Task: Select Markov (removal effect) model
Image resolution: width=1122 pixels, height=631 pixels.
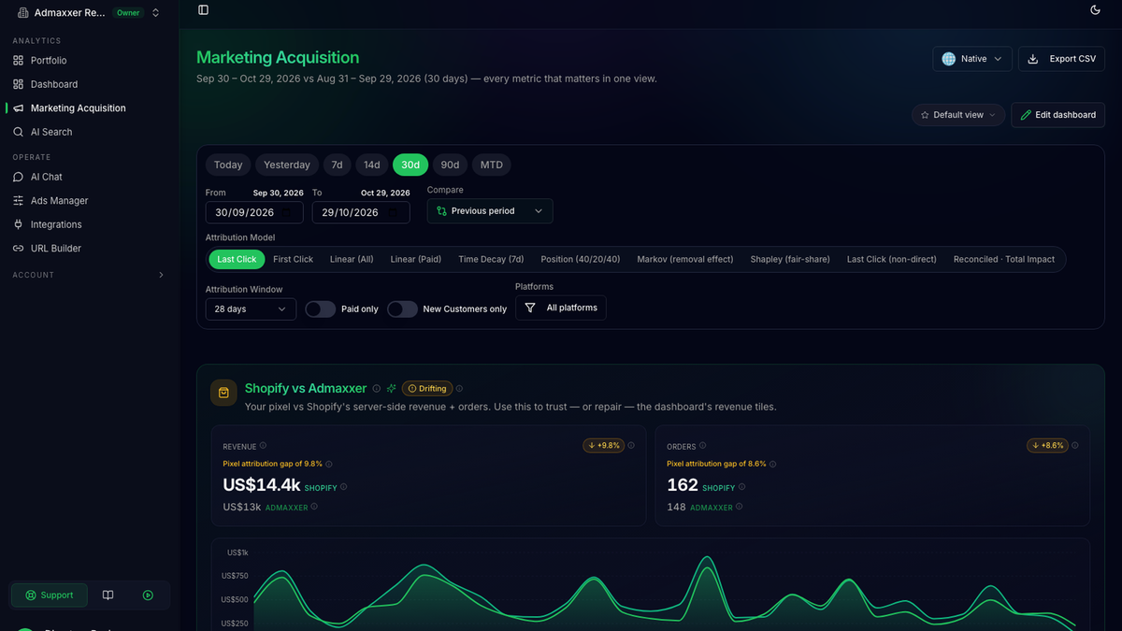Action: coord(685,259)
